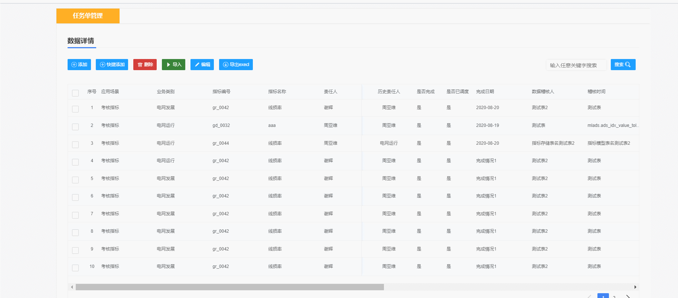
Task: Click the 编辑 button
Action: pos(202,65)
